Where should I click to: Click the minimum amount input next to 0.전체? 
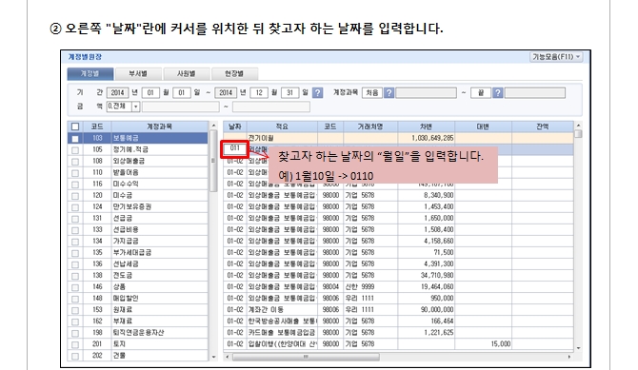[x=181, y=107]
